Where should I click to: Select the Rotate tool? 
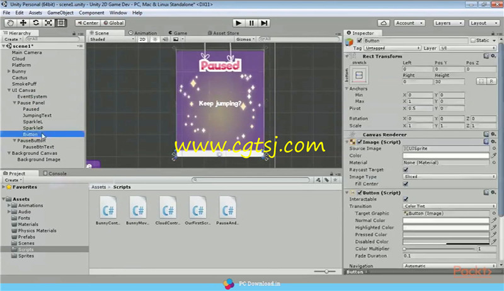pyautogui.click(x=36, y=23)
